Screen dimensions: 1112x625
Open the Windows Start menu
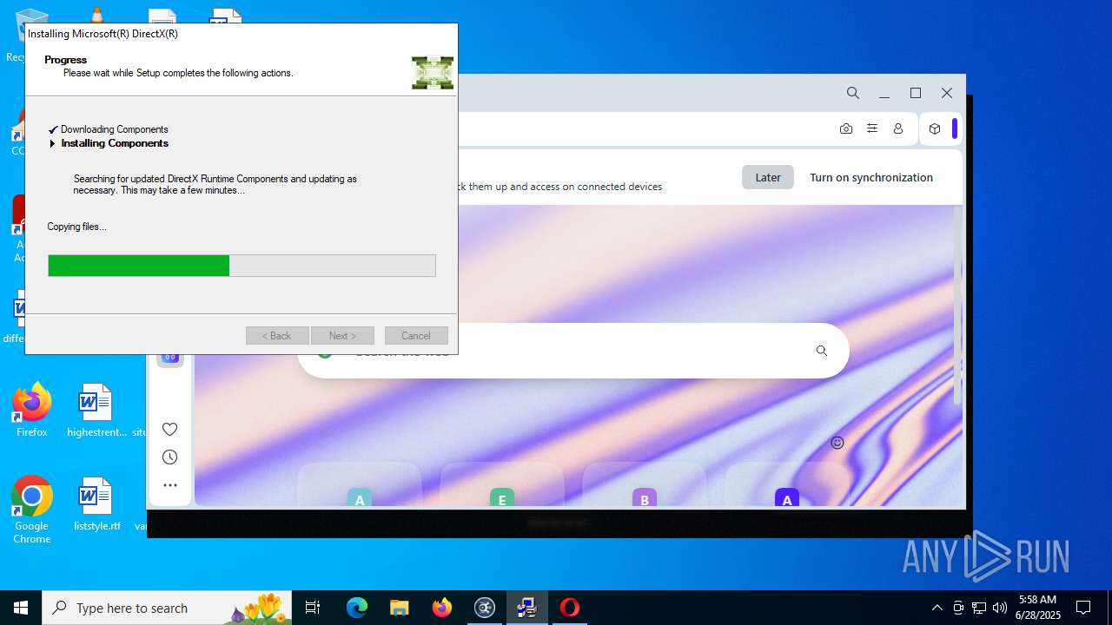coord(21,608)
